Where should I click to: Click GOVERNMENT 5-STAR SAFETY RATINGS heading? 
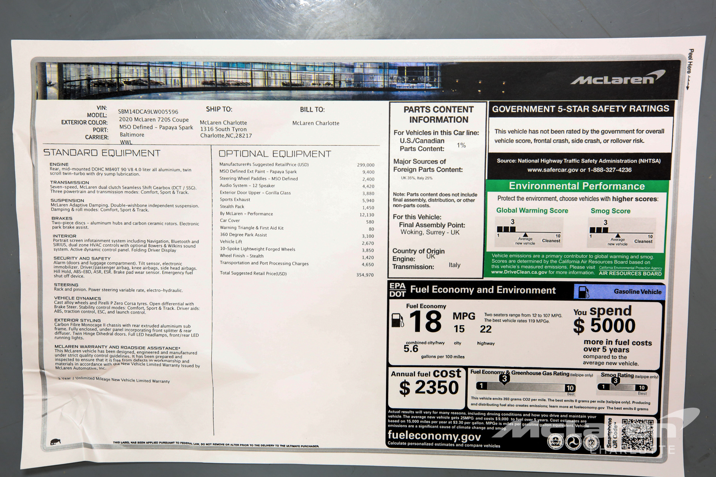tap(581, 109)
